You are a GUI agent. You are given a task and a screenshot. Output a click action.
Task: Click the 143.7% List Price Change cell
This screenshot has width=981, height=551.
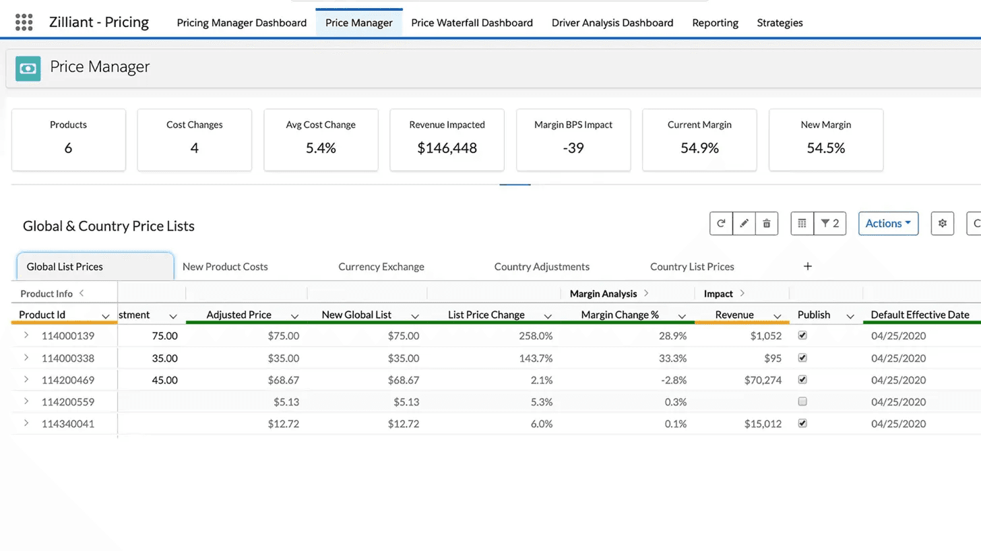point(494,358)
